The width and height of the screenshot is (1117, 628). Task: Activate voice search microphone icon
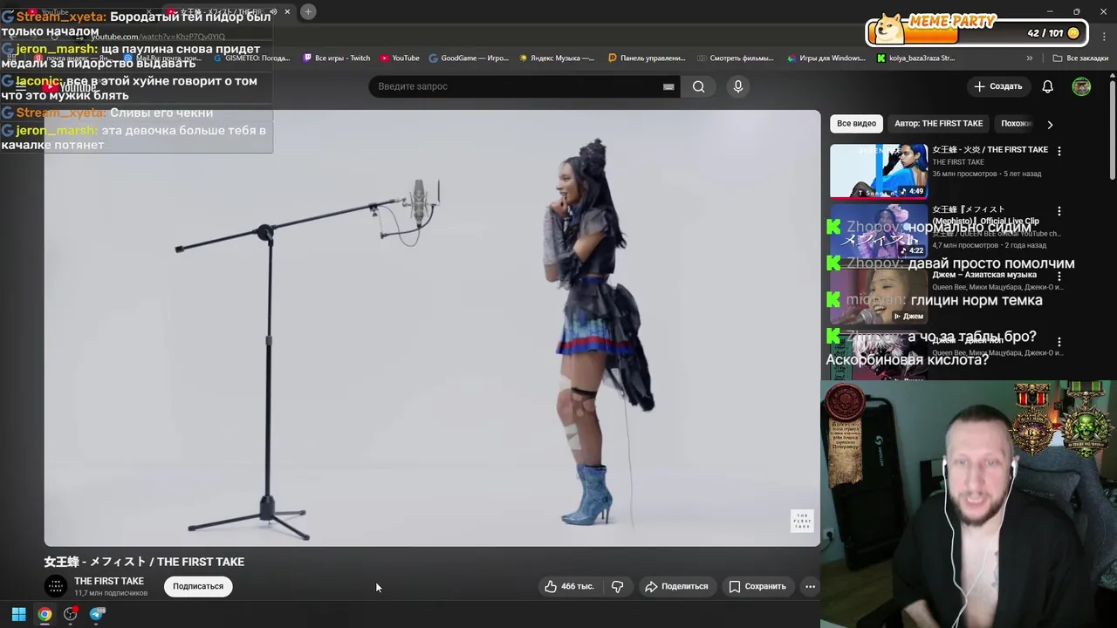point(738,86)
